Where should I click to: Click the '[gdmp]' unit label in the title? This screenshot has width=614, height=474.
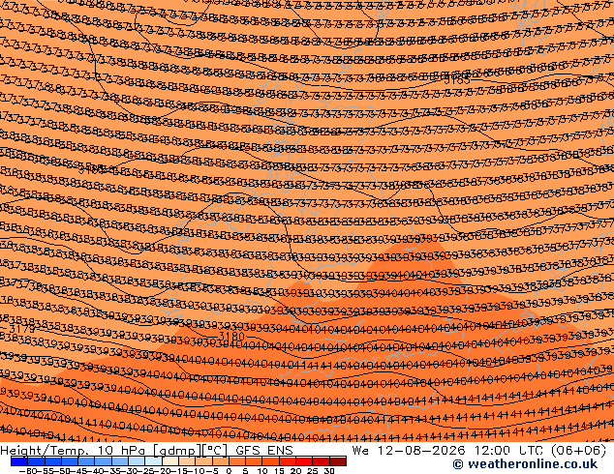point(176,451)
